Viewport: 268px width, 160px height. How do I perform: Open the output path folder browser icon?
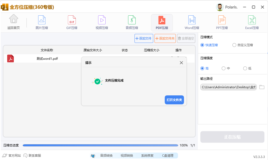[x=262, y=87]
